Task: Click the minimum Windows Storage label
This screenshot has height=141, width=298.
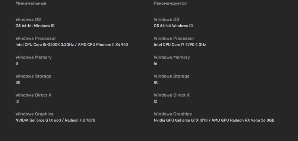Action: (x=33, y=76)
